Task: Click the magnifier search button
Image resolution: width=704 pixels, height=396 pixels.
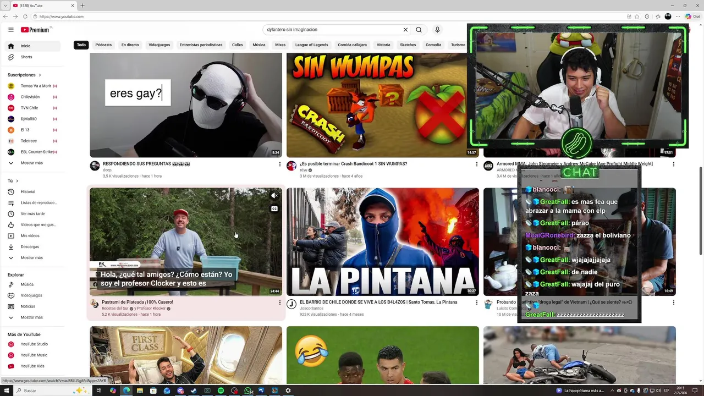Action: [419, 30]
